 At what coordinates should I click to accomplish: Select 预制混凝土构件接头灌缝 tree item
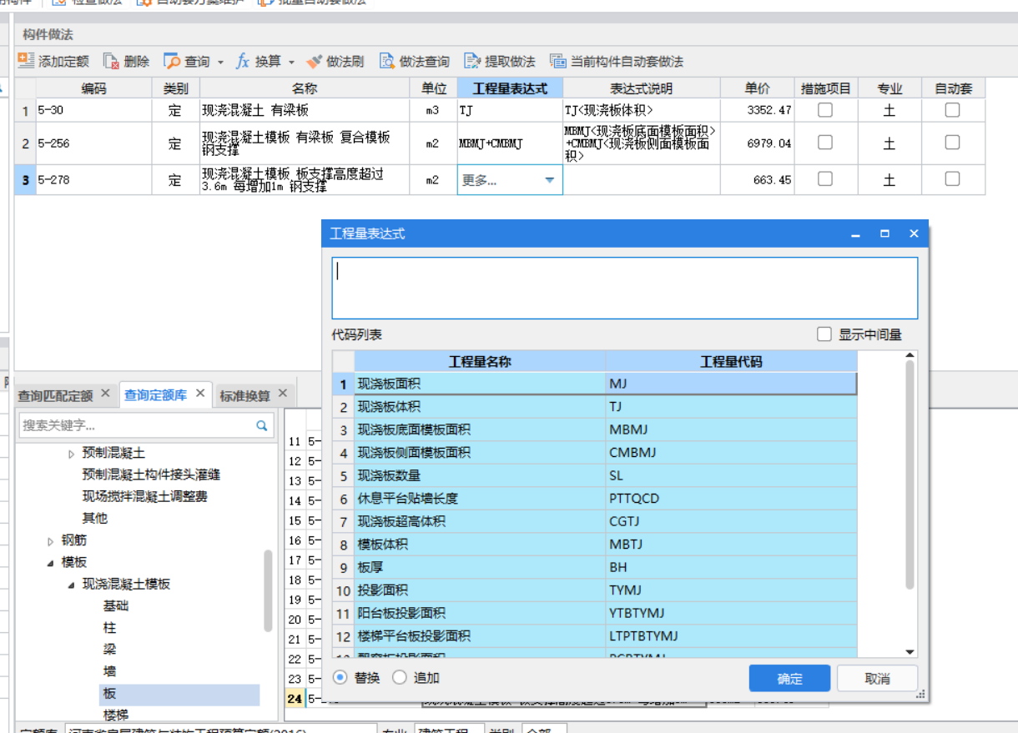tap(151, 474)
